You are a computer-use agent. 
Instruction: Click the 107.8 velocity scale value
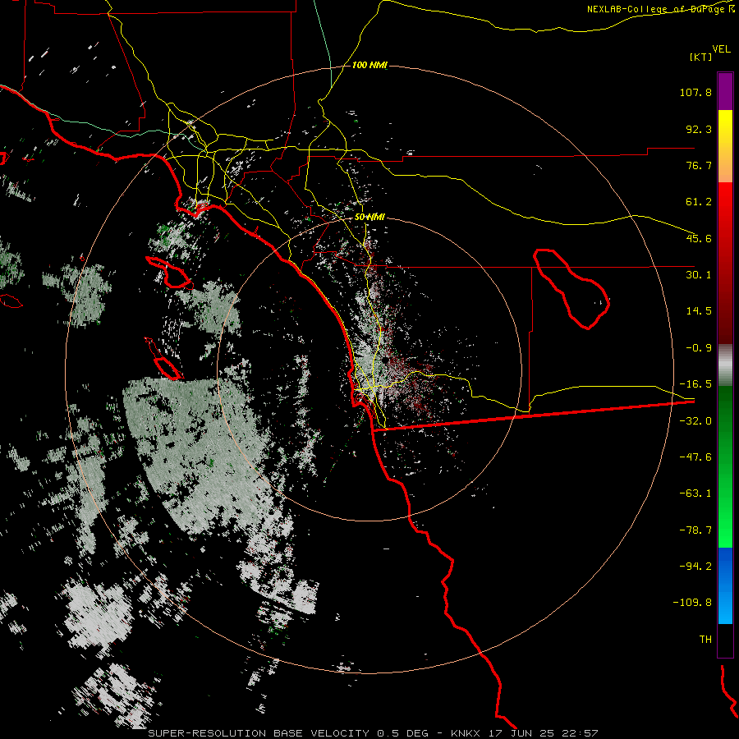695,92
